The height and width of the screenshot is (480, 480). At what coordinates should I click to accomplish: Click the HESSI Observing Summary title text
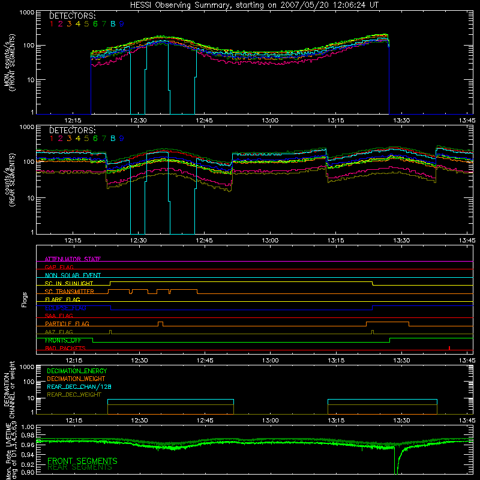tap(254, 5)
